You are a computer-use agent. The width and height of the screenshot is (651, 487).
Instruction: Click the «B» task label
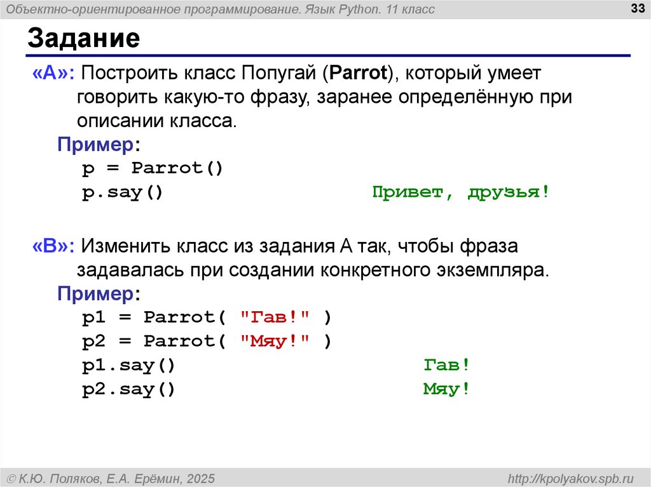pyautogui.click(x=53, y=246)
